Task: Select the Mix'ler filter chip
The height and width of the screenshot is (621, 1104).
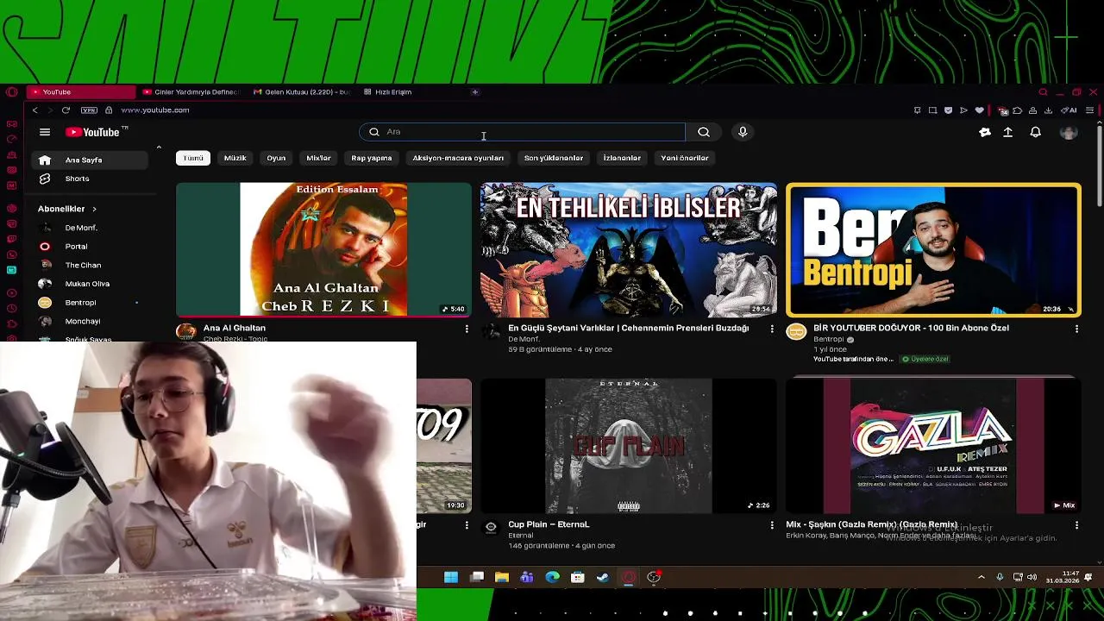Action: (x=318, y=158)
